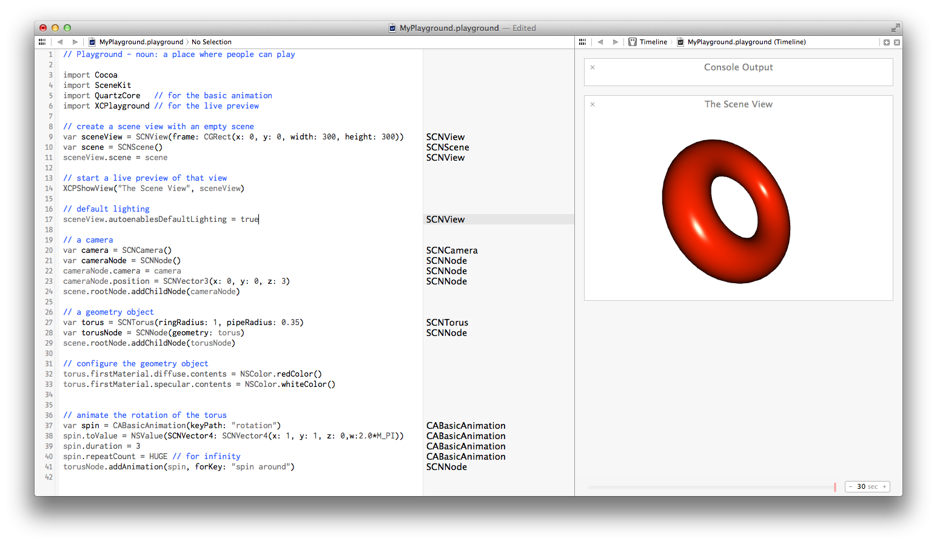Decrease timeline duration with minus button

point(851,486)
